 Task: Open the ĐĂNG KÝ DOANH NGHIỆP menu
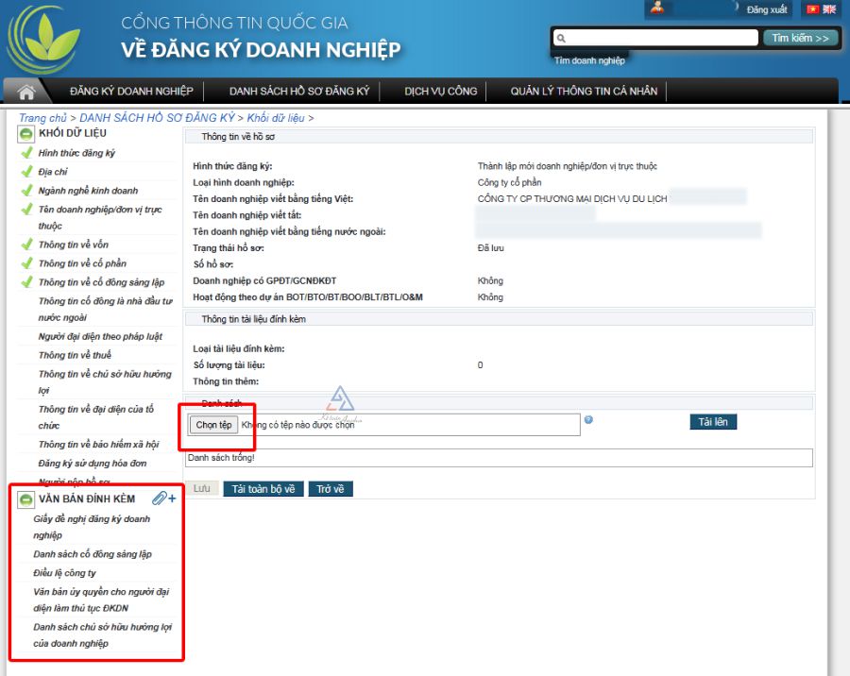tap(131, 92)
